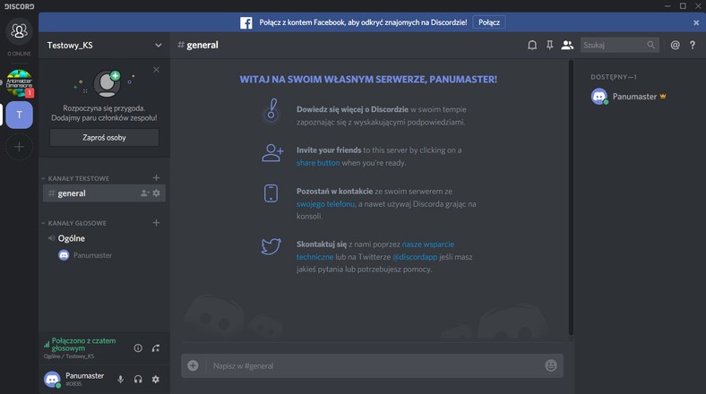Collapse the Kanały głosowe category
Screen dimensions: 706x394
[x=74, y=223]
